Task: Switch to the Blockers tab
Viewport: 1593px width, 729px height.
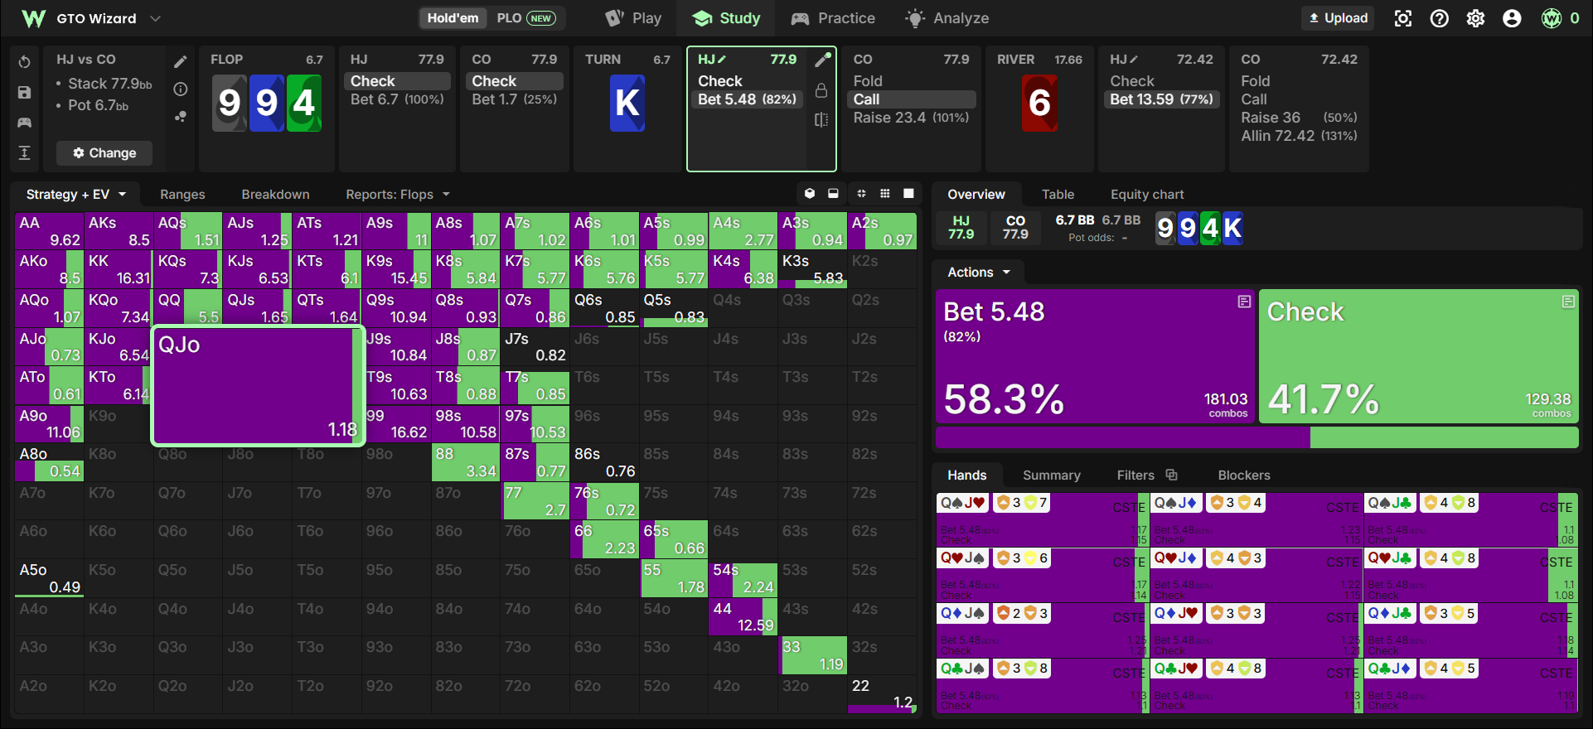Action: (1243, 475)
